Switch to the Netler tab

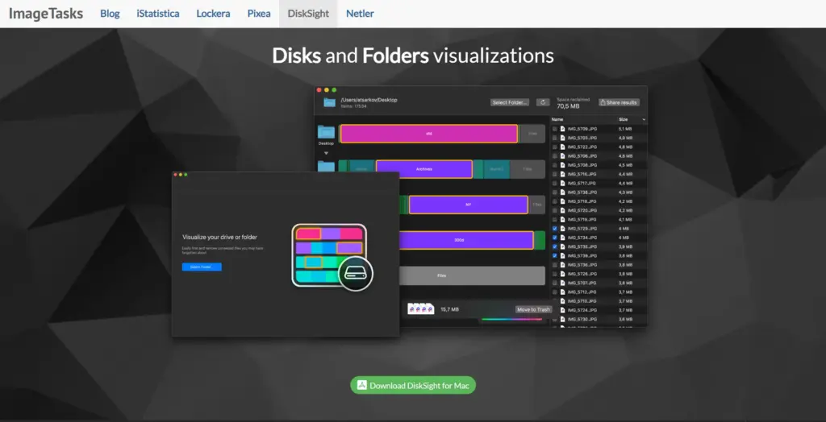[360, 14]
